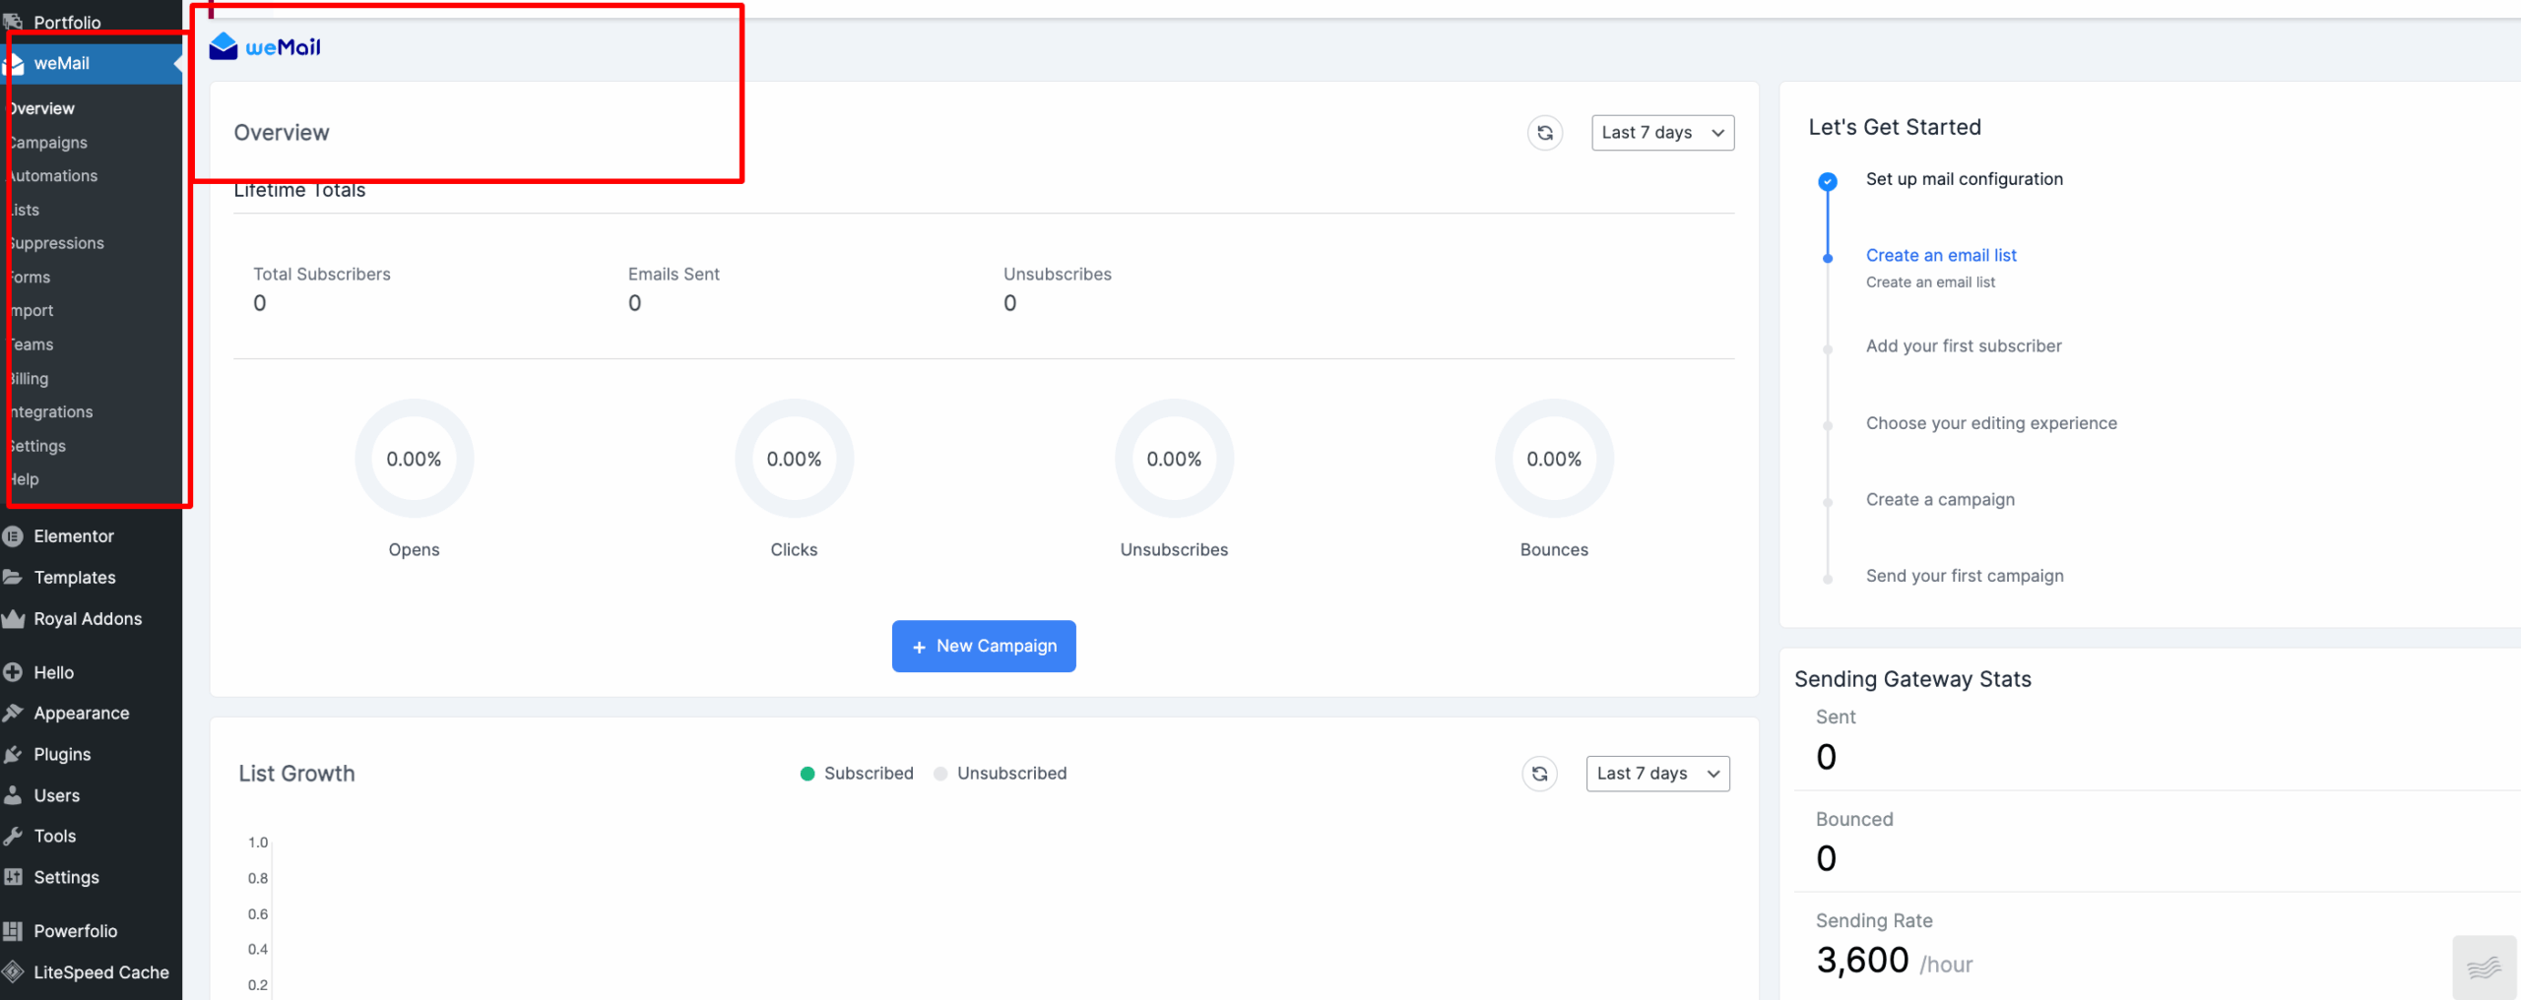Image resolution: width=2521 pixels, height=1000 pixels.
Task: Open Automations in weMail submenu
Action: pos(53,176)
